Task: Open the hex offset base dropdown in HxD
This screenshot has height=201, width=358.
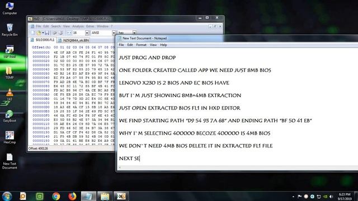Action: tap(134, 32)
